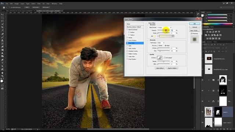Toggle the Preview checkbox in Layer Style
The height and width of the screenshot is (132, 235).
coord(192,33)
